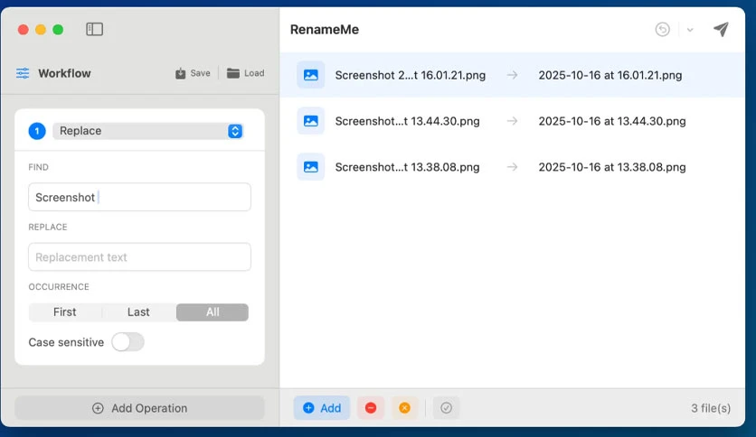Click Add Operation button
This screenshot has height=437, width=756.
(x=139, y=408)
